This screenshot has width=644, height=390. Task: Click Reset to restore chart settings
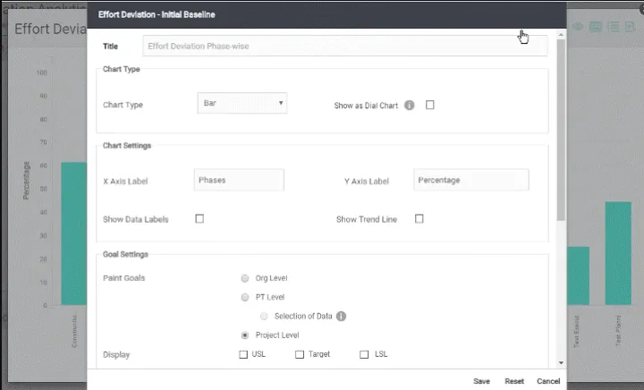tap(514, 381)
